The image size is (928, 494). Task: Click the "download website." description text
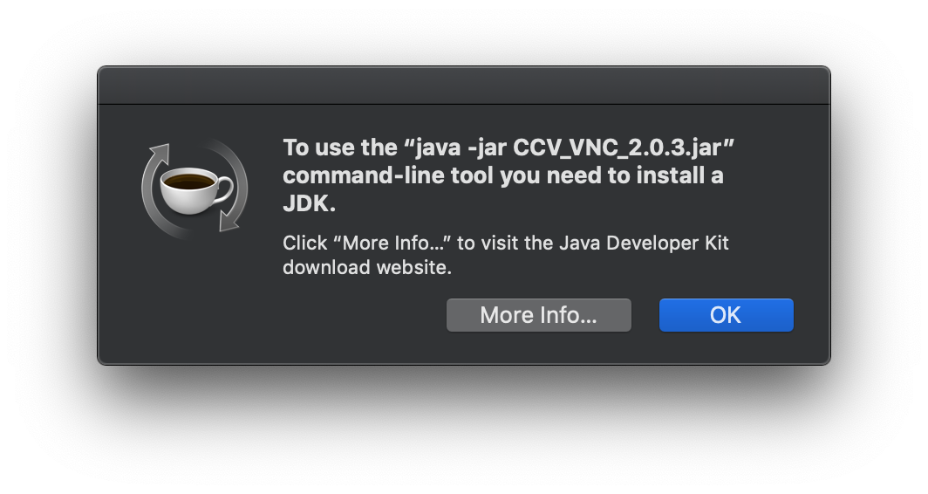[367, 267]
